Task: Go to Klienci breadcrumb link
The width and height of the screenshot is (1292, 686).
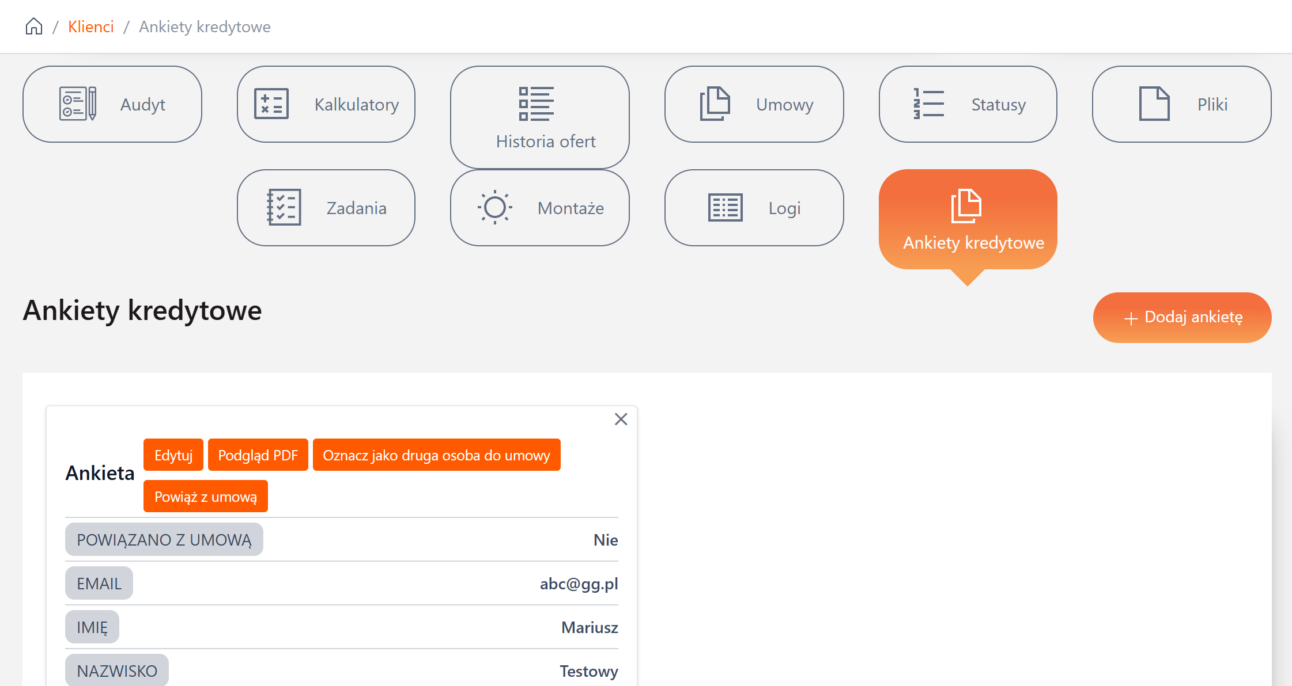Action: 90,26
